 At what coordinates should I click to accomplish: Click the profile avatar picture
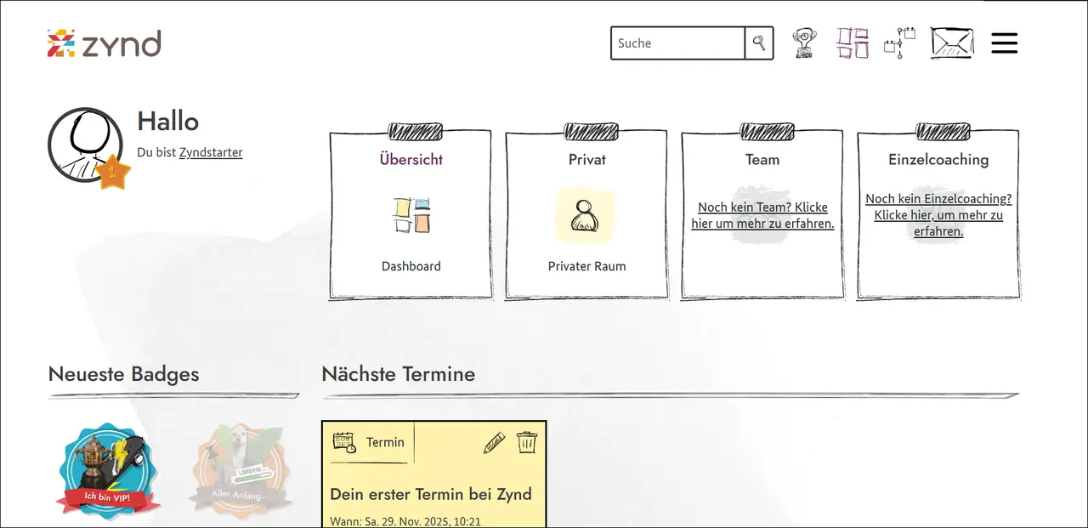pyautogui.click(x=85, y=145)
